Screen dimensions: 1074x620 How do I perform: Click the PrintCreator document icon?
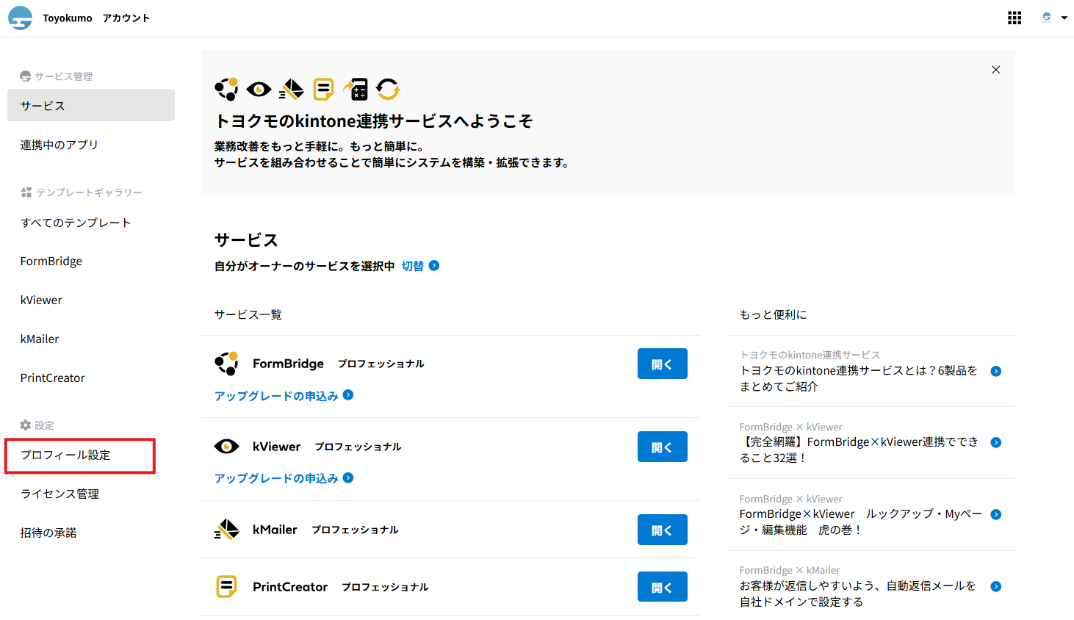(x=227, y=586)
